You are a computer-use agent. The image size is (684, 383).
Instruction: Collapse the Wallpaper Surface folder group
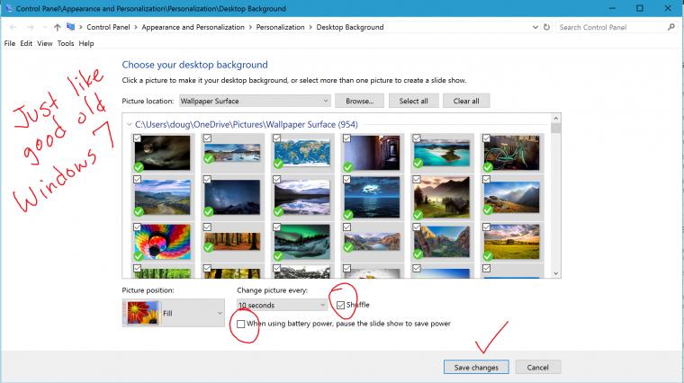[x=129, y=124]
